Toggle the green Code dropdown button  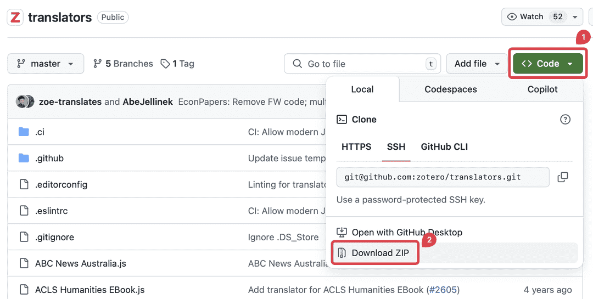(x=547, y=64)
